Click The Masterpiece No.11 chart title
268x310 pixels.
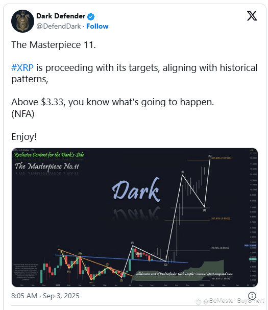46,166
